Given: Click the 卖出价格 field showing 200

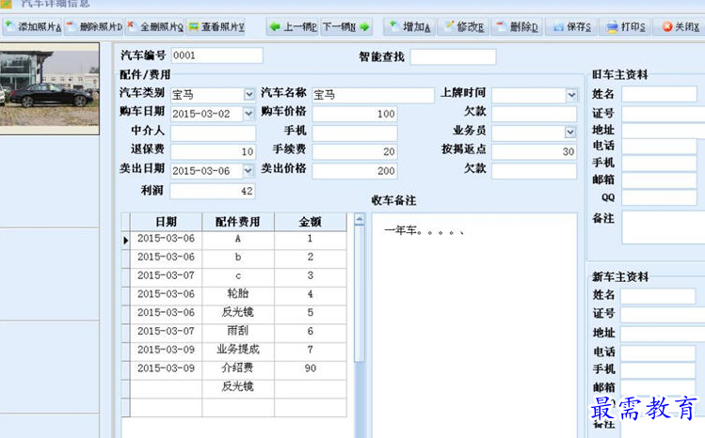Looking at the screenshot, I should [355, 171].
